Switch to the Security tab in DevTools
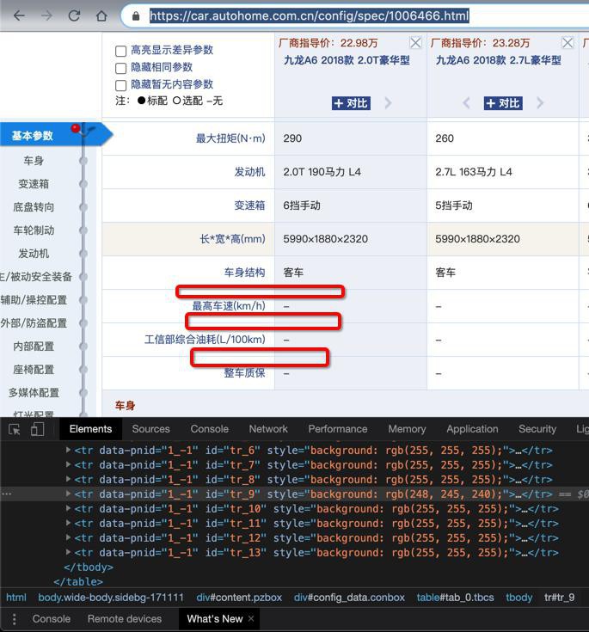The image size is (589, 632). click(x=537, y=429)
